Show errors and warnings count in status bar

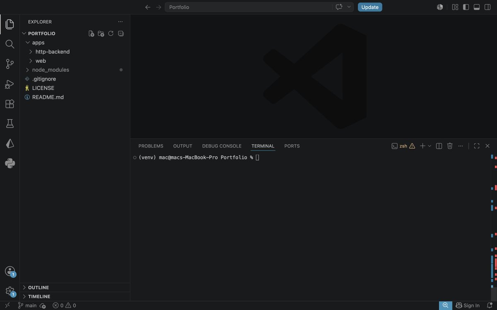[64, 305]
